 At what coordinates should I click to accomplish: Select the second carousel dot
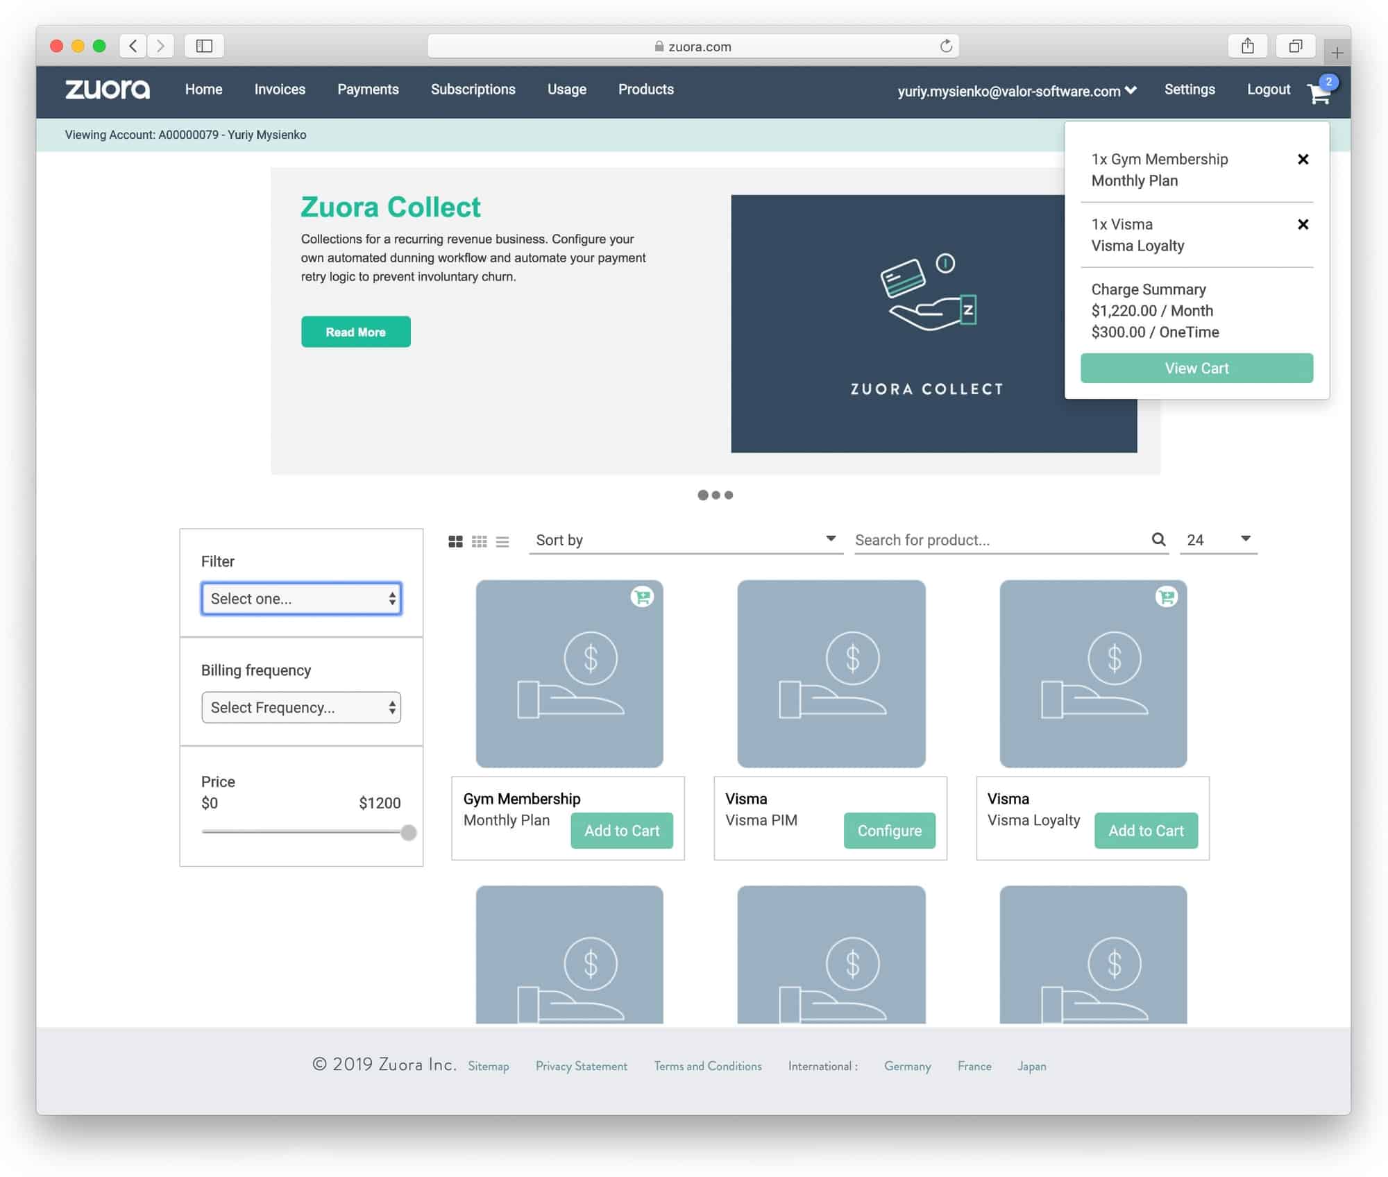pos(716,495)
